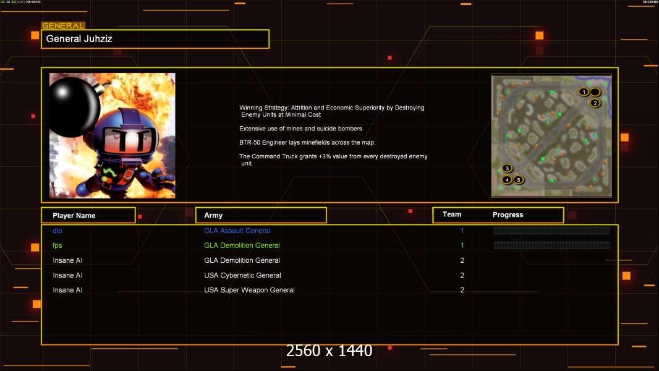The width and height of the screenshot is (659, 371).
Task: Click Insane AI in the GLA Demolition row
Action: pos(67,260)
